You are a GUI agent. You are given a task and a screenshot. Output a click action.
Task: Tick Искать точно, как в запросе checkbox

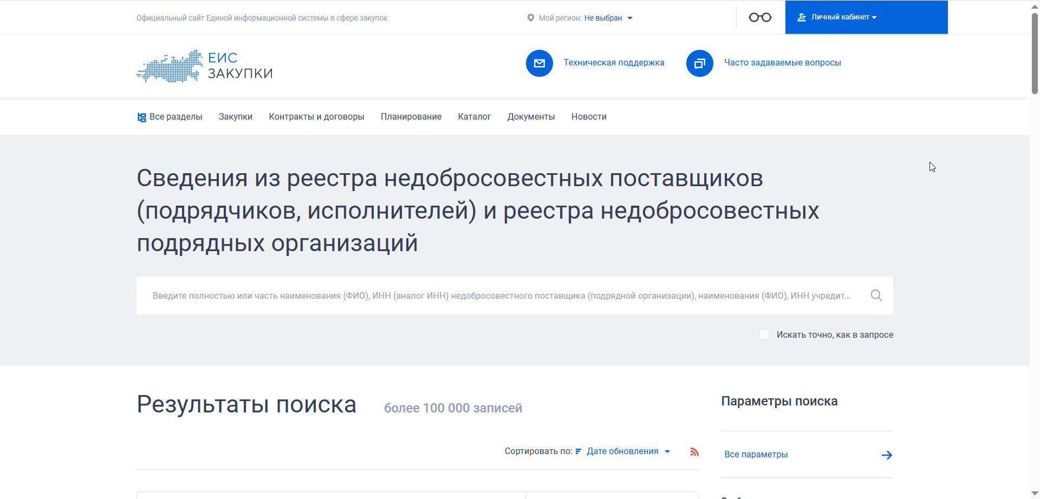764,334
